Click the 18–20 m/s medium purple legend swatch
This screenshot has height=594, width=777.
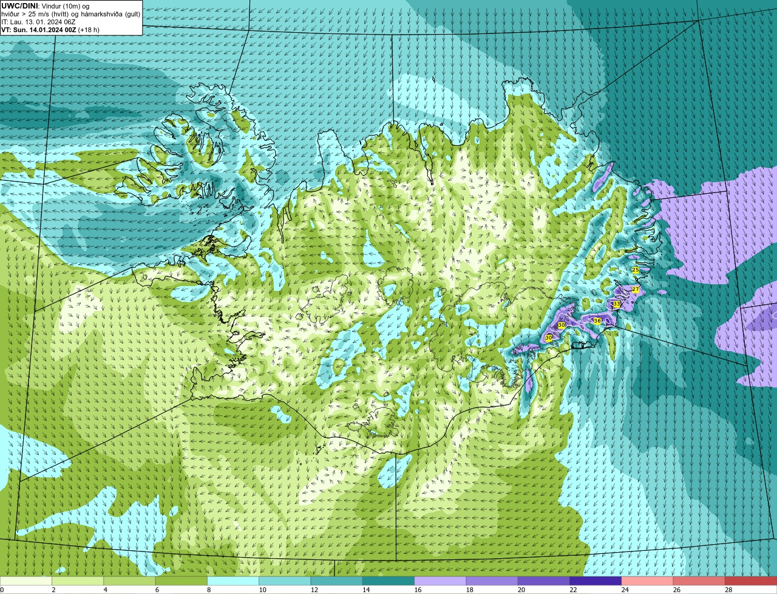tap(492, 581)
